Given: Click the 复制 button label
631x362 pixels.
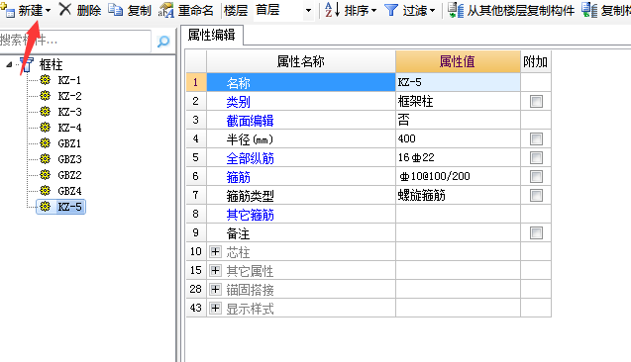Looking at the screenshot, I should click(x=139, y=10).
